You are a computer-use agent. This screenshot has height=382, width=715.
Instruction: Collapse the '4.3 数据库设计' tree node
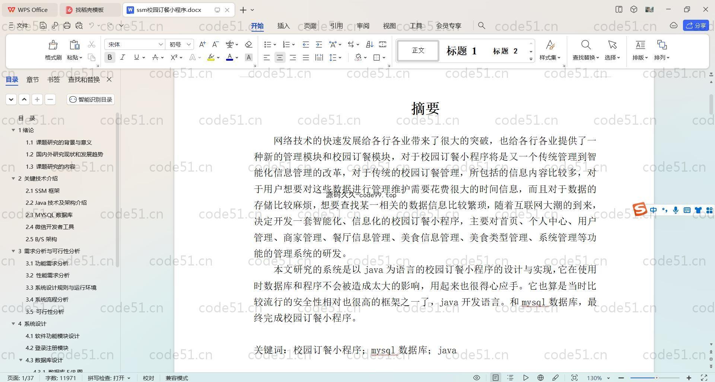[x=21, y=360]
